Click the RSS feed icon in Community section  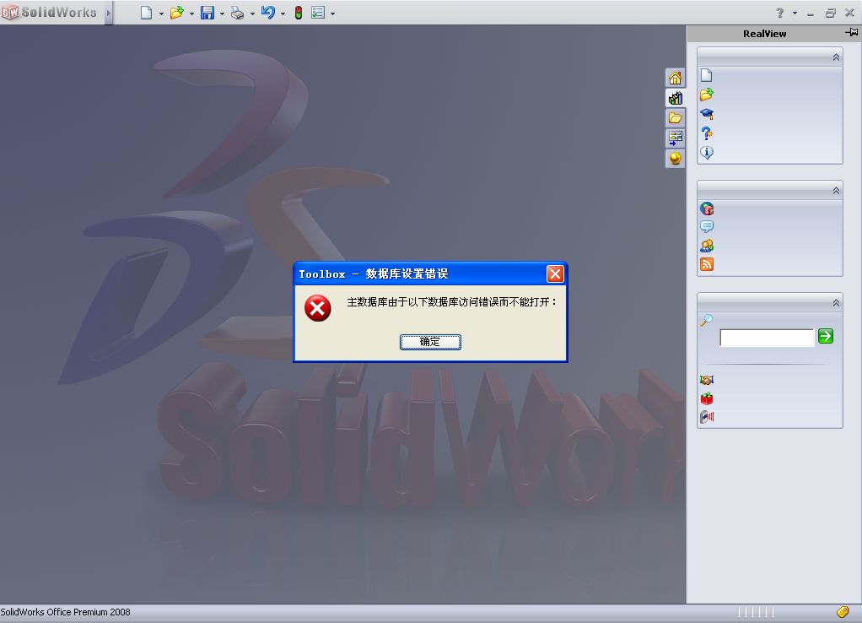pos(707,263)
